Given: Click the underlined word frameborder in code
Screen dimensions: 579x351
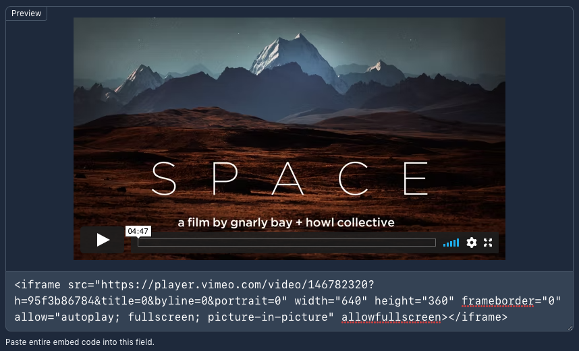Looking at the screenshot, I should pyautogui.click(x=498, y=301).
